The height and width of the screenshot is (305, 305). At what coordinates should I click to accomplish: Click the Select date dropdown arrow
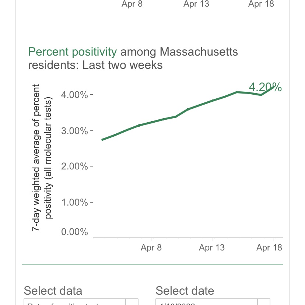coord(264,302)
